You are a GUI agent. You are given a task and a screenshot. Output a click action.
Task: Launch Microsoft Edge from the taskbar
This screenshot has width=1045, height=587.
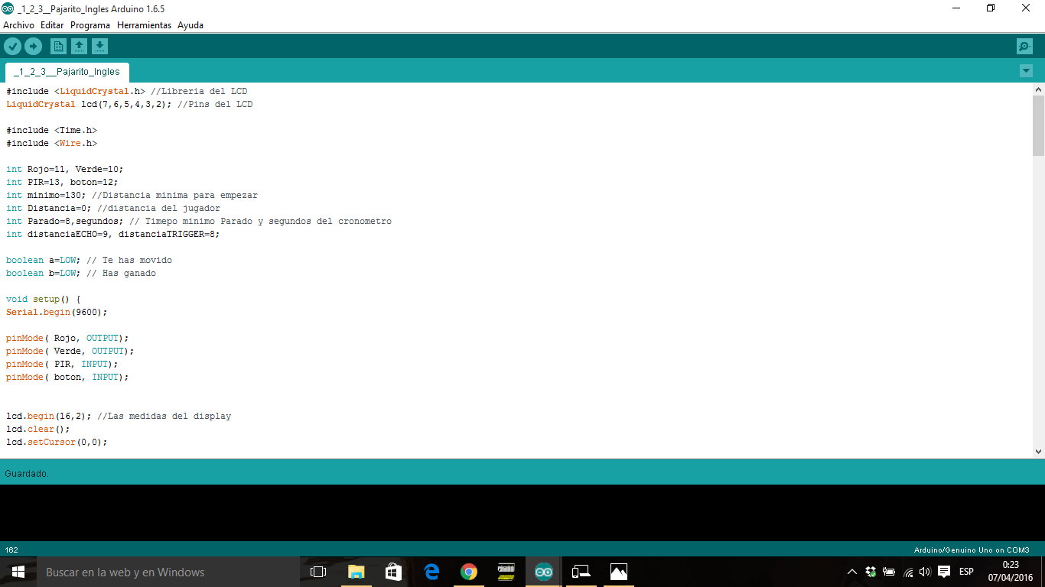click(431, 572)
